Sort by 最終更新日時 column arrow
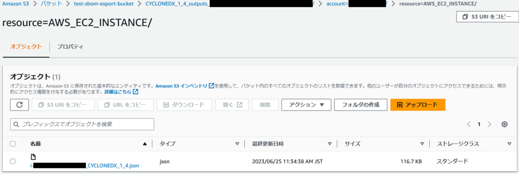519x174 pixels. (x=330, y=144)
